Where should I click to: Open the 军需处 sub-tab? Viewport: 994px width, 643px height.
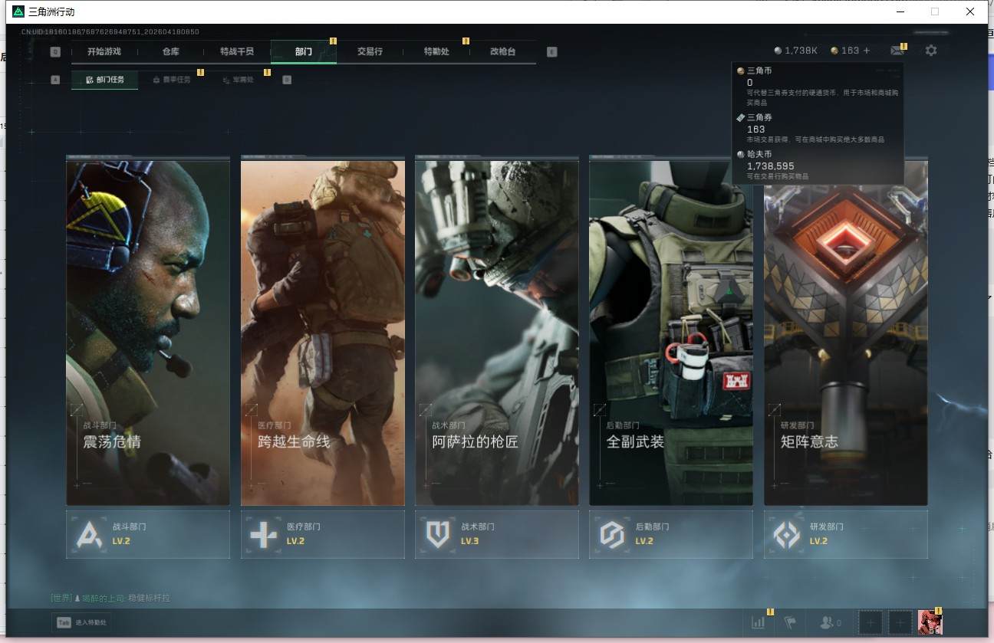[238, 79]
